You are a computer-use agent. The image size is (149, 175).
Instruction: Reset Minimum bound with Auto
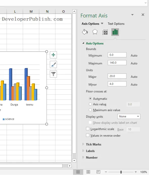[x=134, y=56]
